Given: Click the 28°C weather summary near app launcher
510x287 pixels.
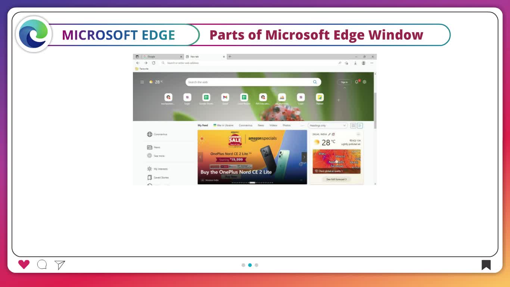Looking at the screenshot, I should tap(156, 82).
